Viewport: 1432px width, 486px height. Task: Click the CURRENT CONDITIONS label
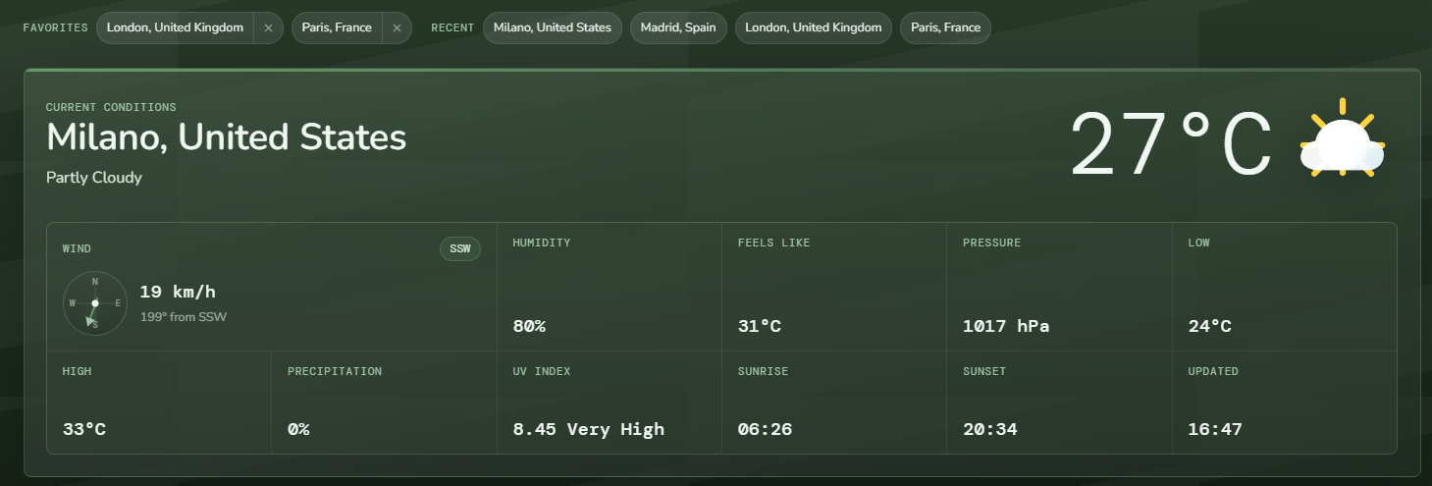tap(111, 107)
